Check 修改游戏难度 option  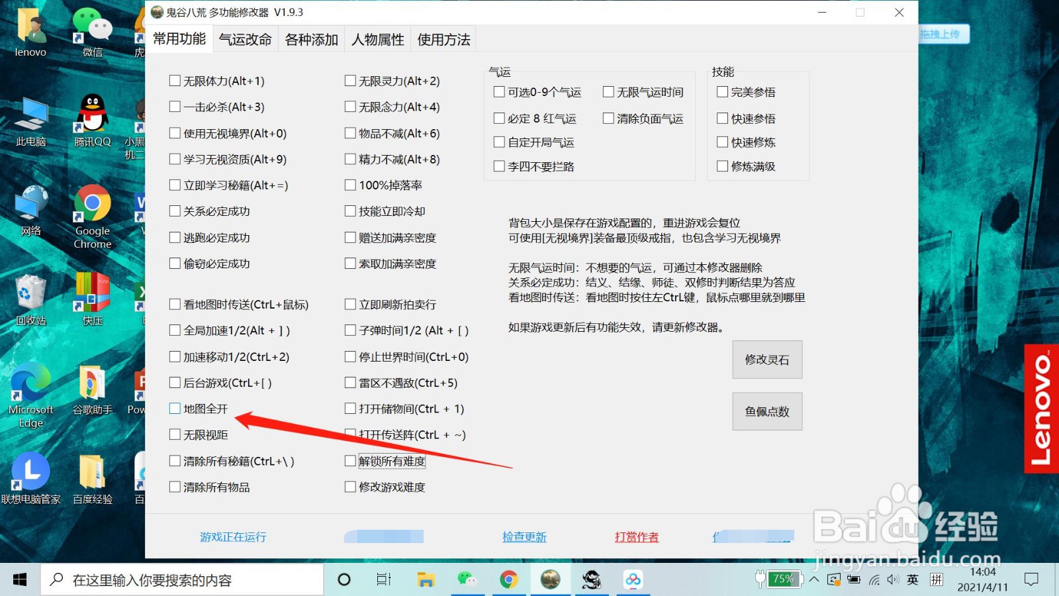[350, 487]
